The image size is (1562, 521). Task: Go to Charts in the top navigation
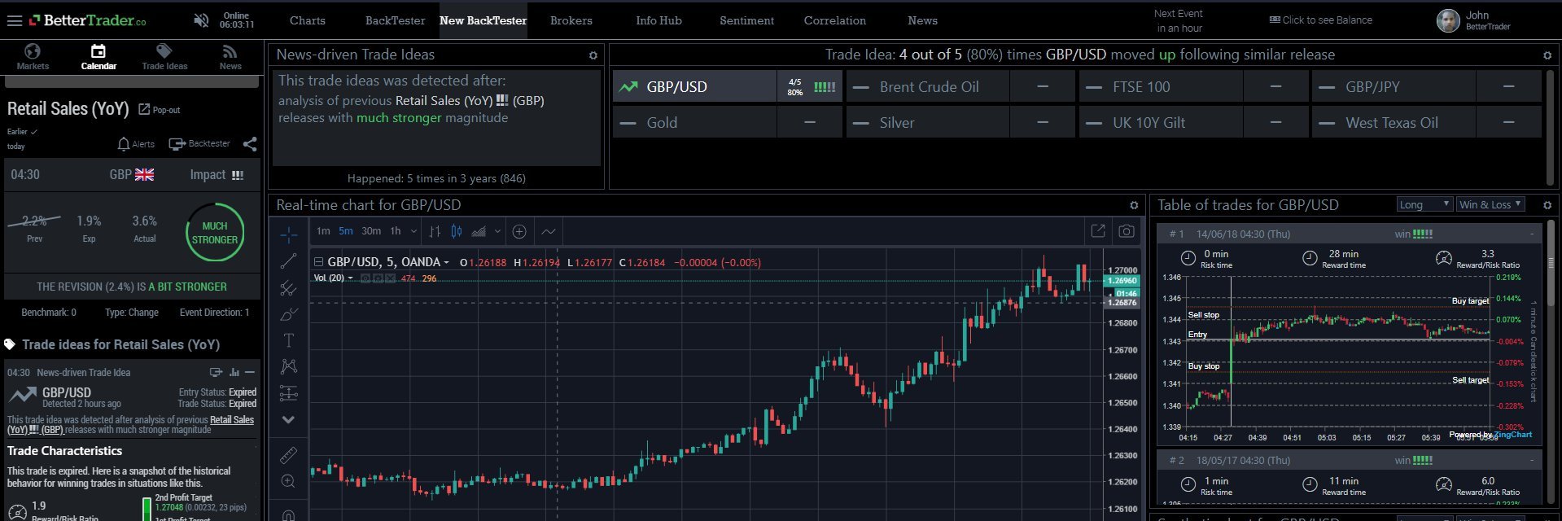click(x=307, y=20)
